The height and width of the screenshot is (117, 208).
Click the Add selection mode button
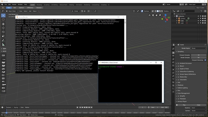[x=14, y=8]
